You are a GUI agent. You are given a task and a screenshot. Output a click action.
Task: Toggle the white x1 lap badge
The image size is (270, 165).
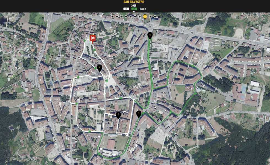click(x=126, y=9)
